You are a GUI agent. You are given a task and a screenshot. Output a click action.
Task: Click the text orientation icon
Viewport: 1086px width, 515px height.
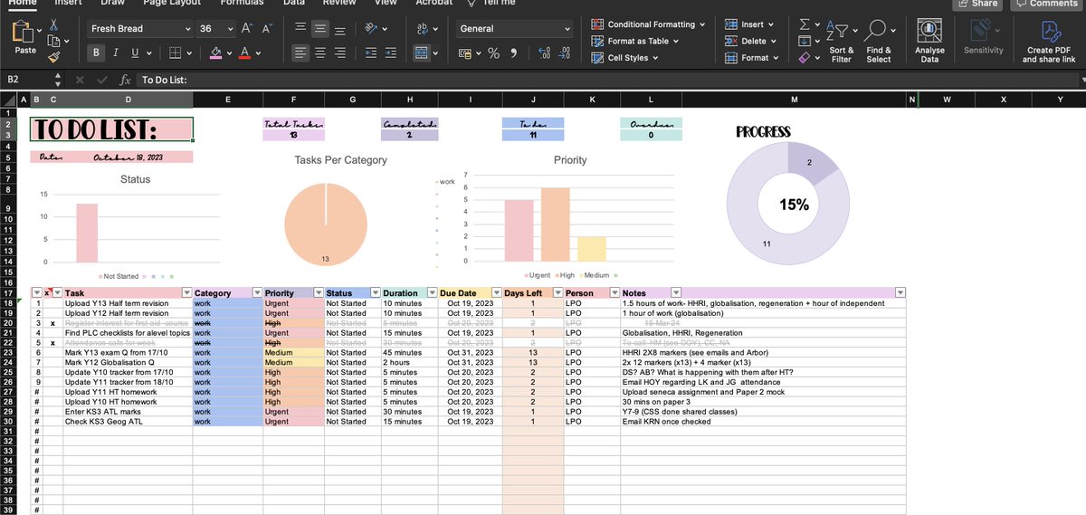click(371, 29)
